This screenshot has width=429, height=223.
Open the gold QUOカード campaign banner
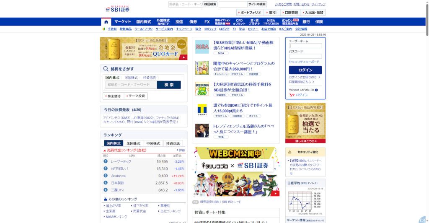click(x=144, y=49)
